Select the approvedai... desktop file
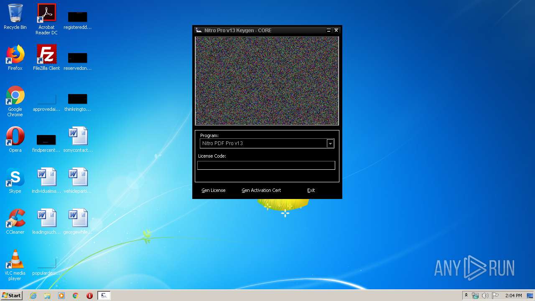Image resolution: width=535 pixels, height=301 pixels. (x=46, y=102)
